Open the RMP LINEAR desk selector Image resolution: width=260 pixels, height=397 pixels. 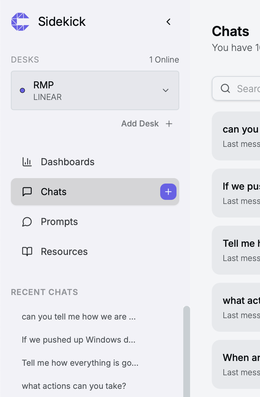[95, 90]
